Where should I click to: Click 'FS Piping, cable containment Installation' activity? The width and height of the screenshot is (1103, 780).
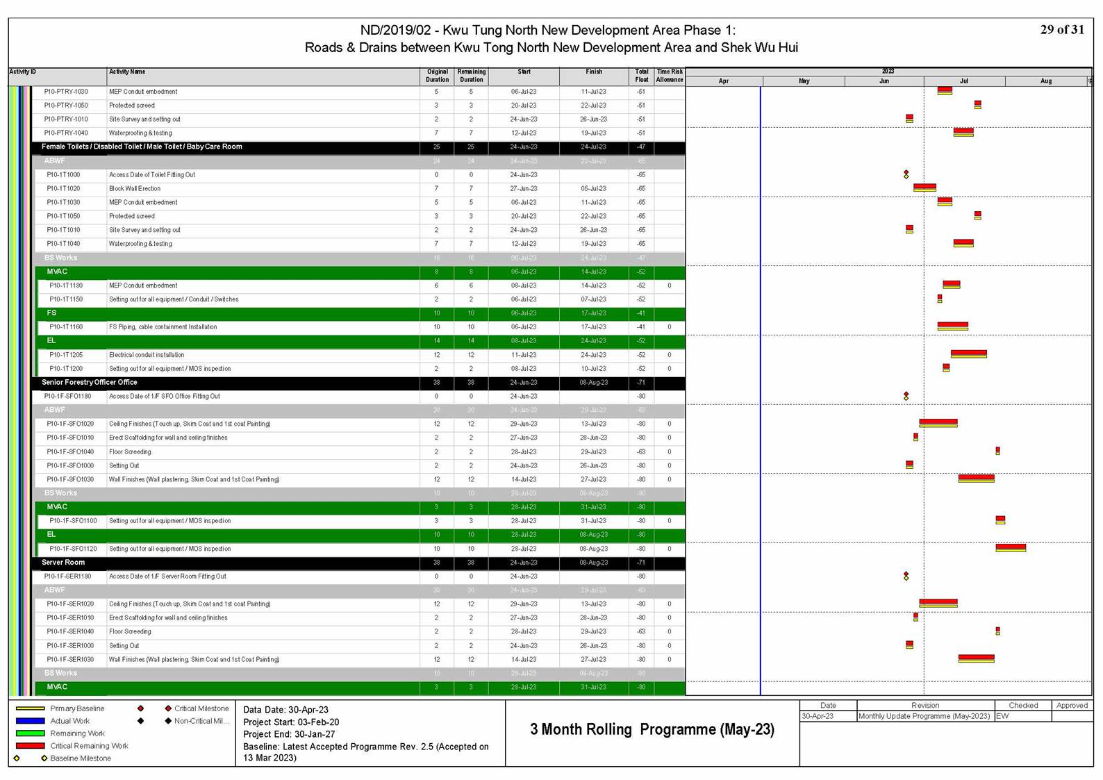[x=163, y=327]
